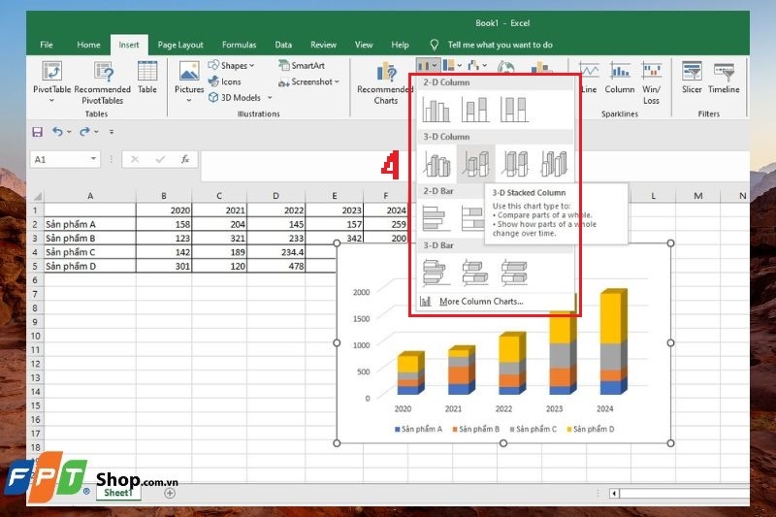Choose 2-D 100% Stacked Column chart
This screenshot has height=517, width=776.
[514, 110]
